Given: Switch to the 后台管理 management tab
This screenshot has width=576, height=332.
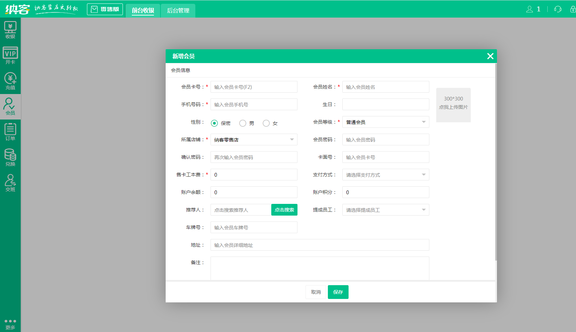Looking at the screenshot, I should pos(178,11).
